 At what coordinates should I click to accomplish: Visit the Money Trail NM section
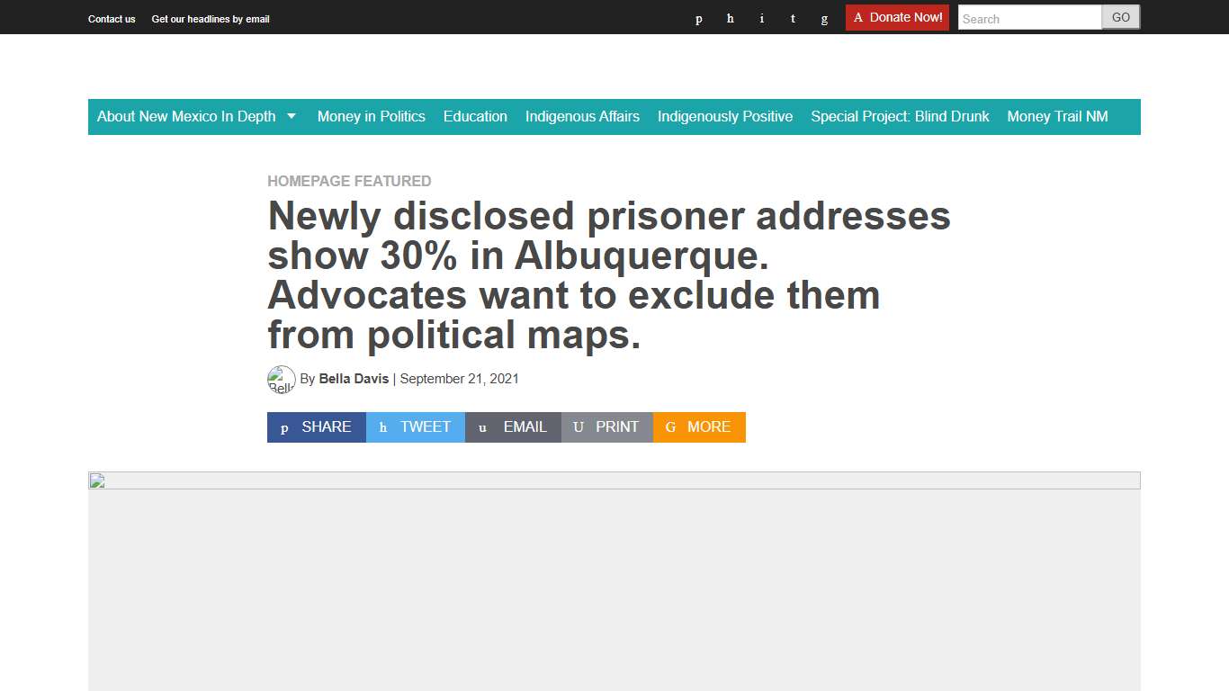(1058, 117)
